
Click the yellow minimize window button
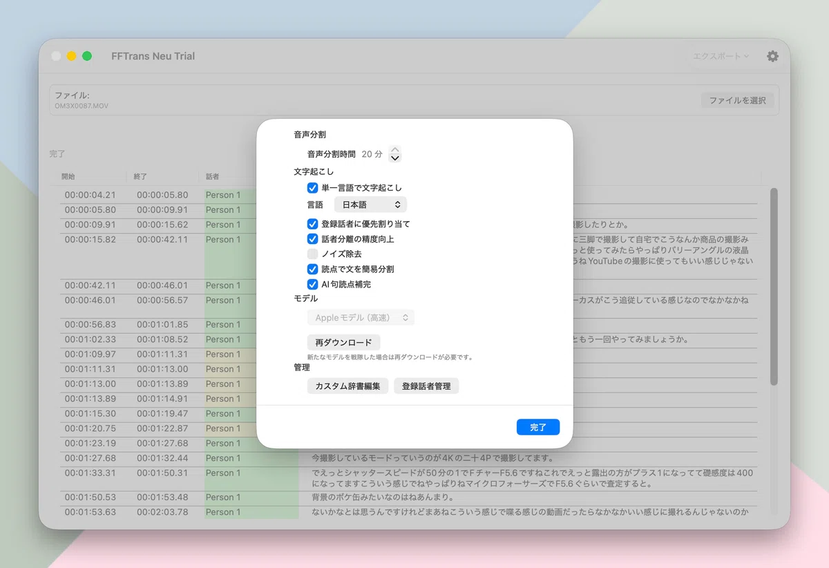tap(72, 56)
